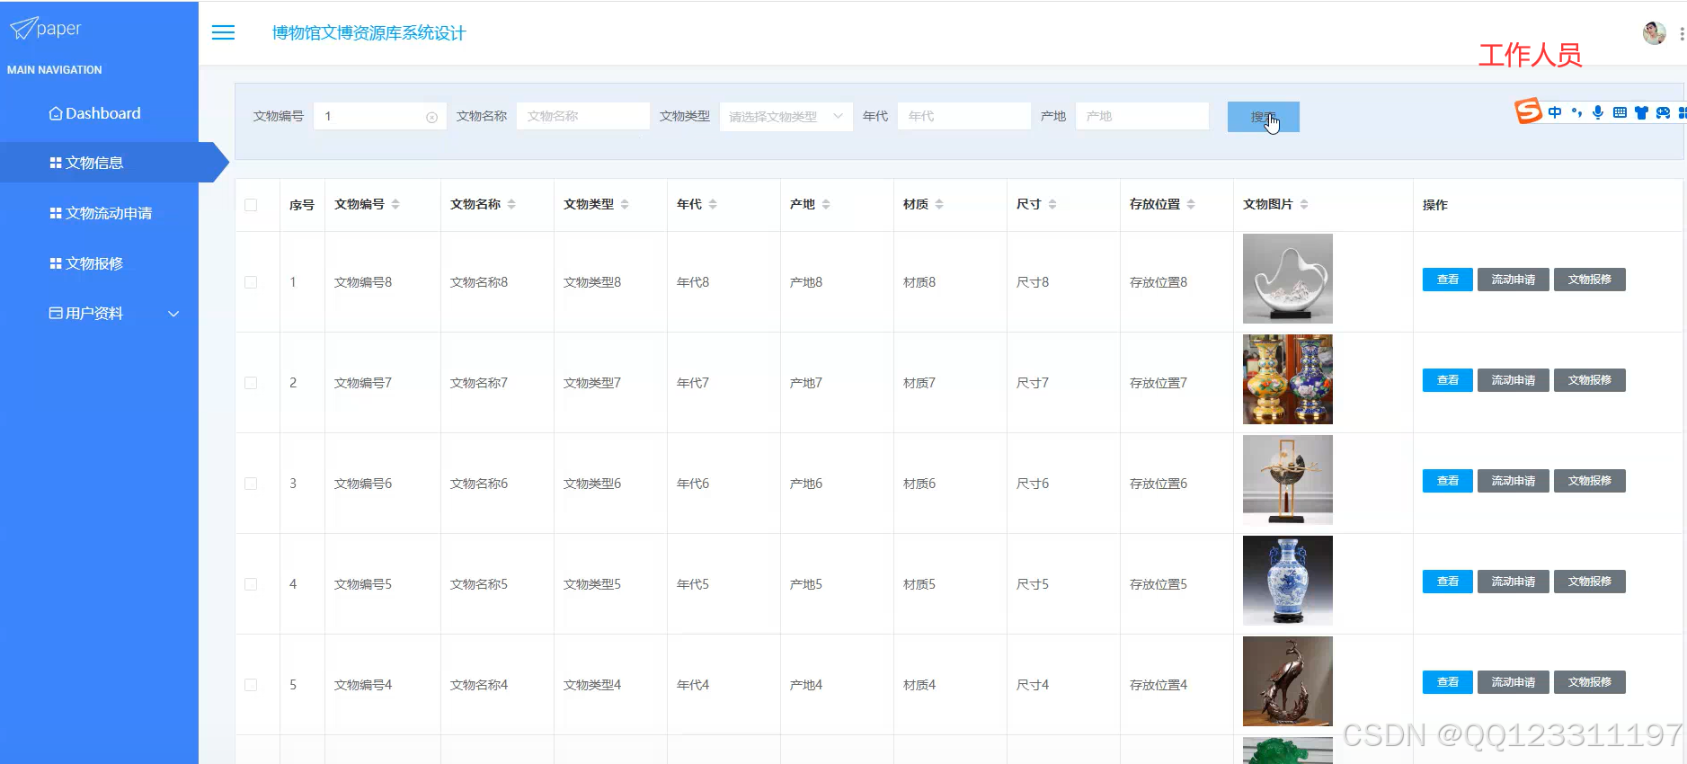
Task: Click 流动申请 for 文物名称6 row
Action: click(1514, 481)
